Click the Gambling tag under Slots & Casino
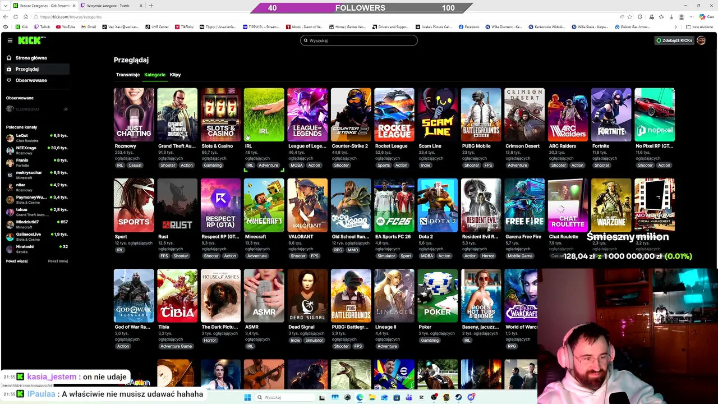This screenshot has width=718, height=404. tap(213, 166)
